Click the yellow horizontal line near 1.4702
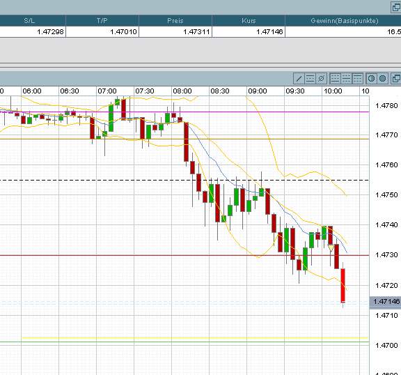 [x=195, y=338]
